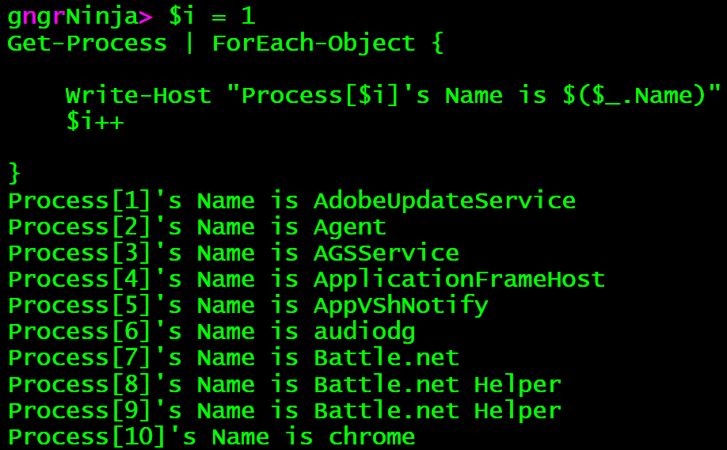The width and height of the screenshot is (727, 450).
Task: Click the ForEach-Object cmdlet text
Action: (x=313, y=42)
